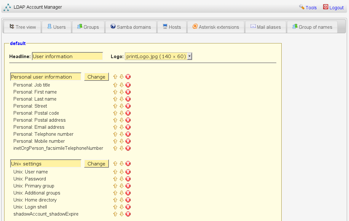Screen dimensions: 349x221
Task: Click the default profile legend text
Action: click(18, 43)
